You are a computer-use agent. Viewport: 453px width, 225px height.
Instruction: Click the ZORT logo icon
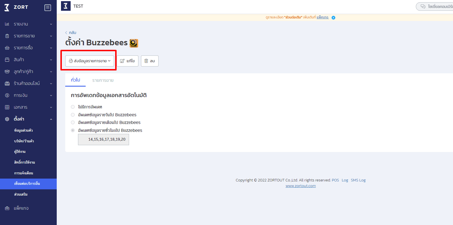7,7
